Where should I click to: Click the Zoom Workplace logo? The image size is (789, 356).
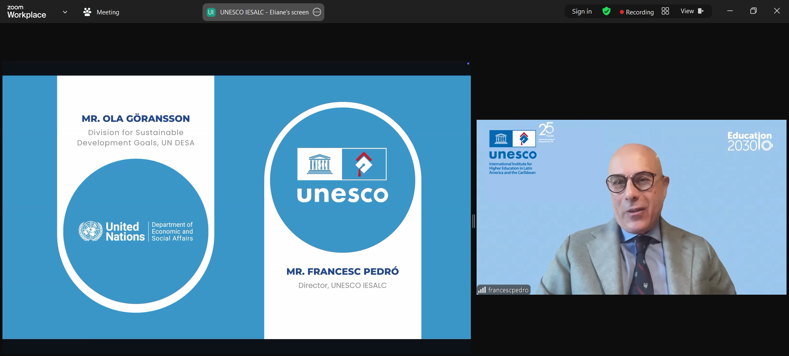coord(27,12)
